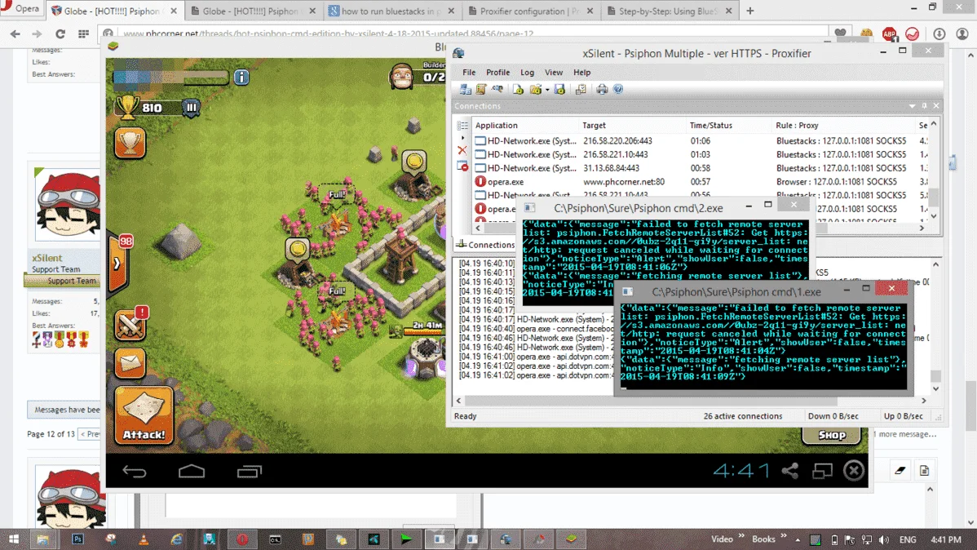Click red X close-connection icon in Connections pane
977x550 pixels.
pyautogui.click(x=462, y=150)
